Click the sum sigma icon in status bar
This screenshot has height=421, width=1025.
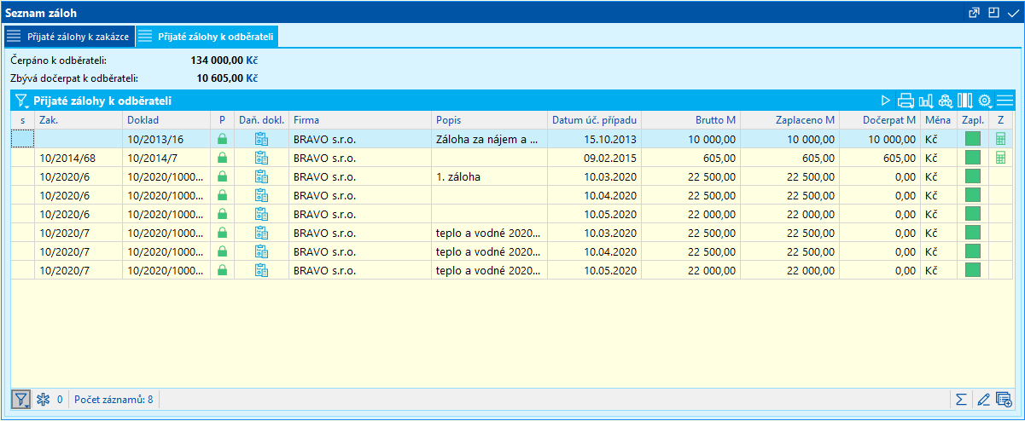coord(961,399)
